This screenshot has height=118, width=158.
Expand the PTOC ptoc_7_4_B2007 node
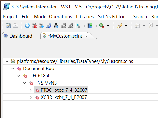(x=31, y=90)
